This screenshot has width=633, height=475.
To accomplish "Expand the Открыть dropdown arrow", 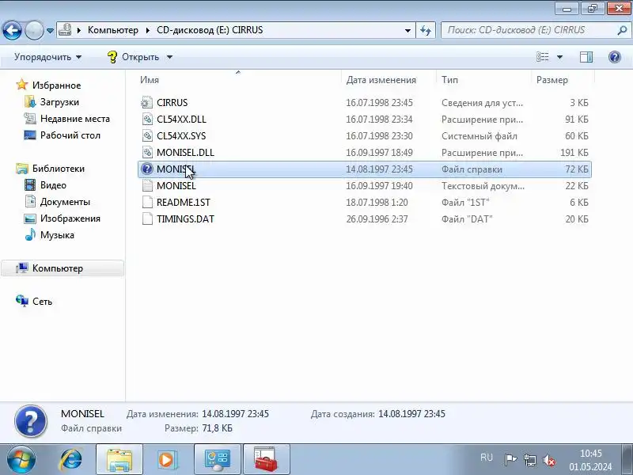I will point(169,57).
